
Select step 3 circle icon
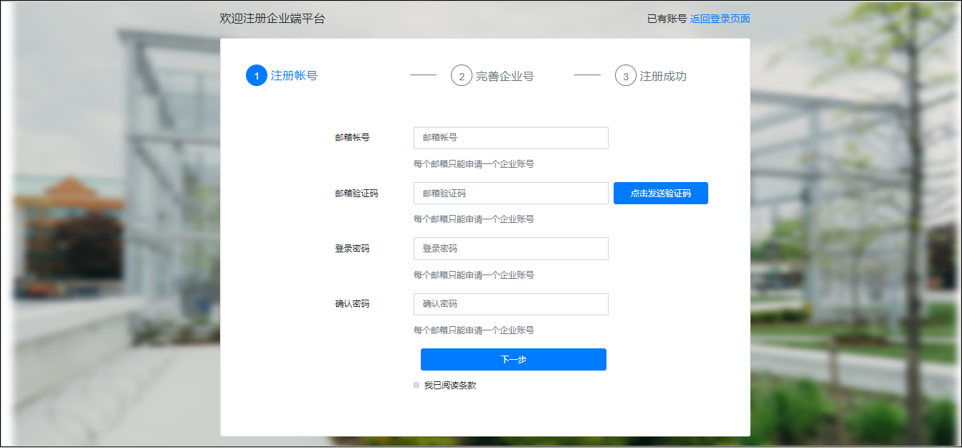pos(626,75)
